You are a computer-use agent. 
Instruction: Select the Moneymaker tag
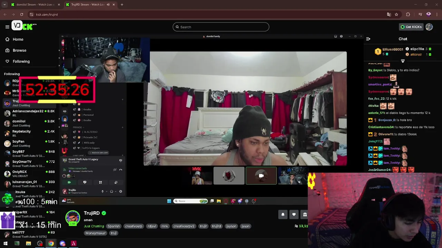click(x=96, y=233)
